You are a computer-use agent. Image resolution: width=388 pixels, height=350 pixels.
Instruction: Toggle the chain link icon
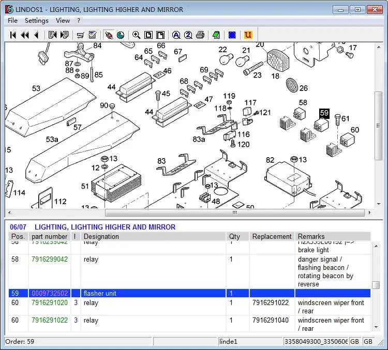tap(109, 35)
